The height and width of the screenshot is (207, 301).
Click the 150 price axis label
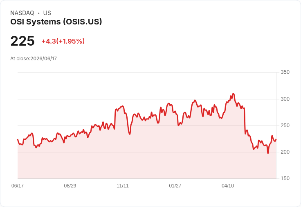pos(285,178)
